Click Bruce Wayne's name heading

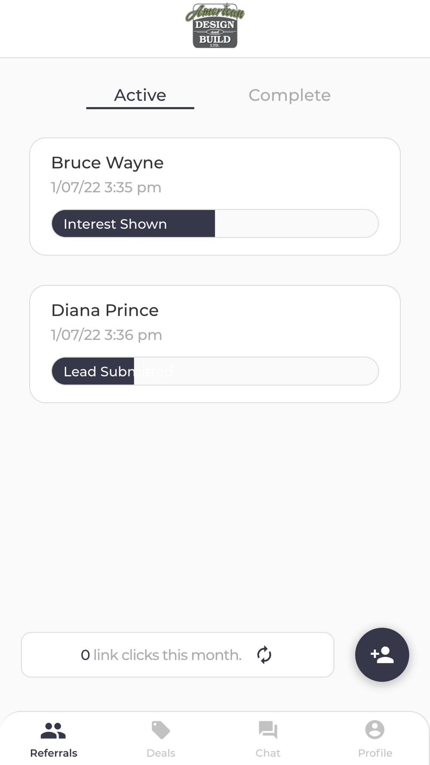point(107,163)
